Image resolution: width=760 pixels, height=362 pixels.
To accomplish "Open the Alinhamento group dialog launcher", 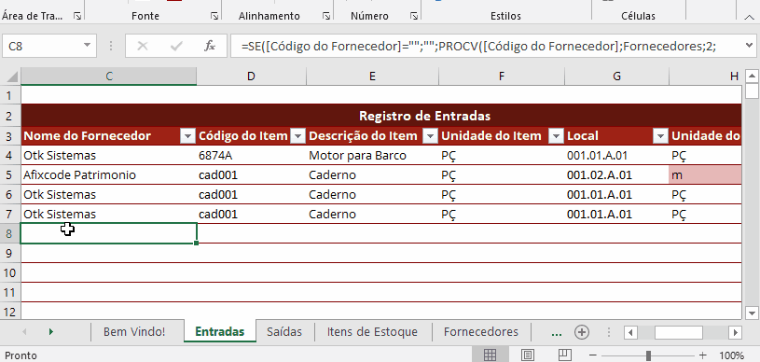I will (x=326, y=16).
